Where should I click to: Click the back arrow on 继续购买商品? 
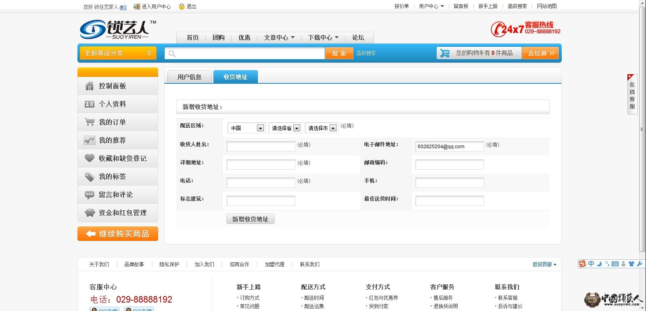(91, 234)
